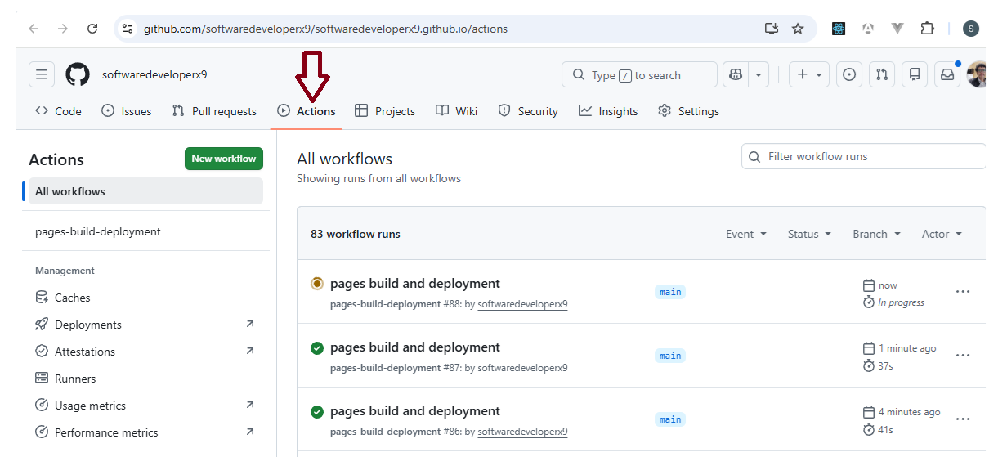Open Runners under Management
This screenshot has width=1007, height=466.
pos(145,379)
